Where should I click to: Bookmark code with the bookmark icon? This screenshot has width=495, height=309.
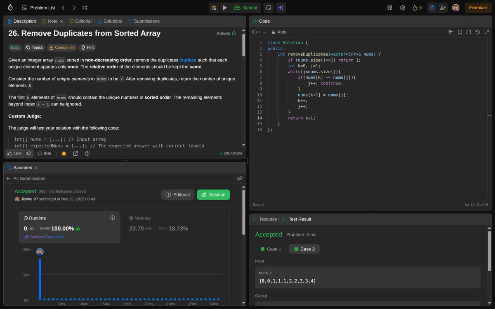click(x=460, y=32)
